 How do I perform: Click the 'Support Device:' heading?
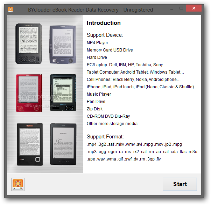coord(105,35)
